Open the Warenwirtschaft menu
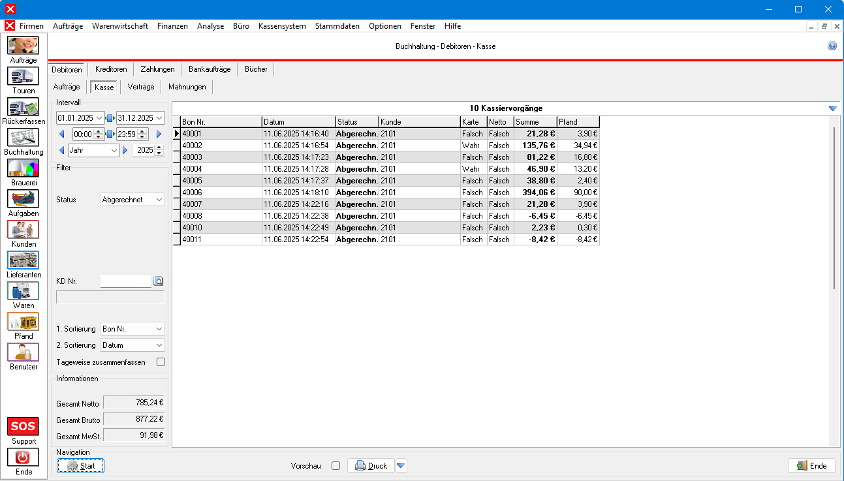This screenshot has width=844, height=481. pyautogui.click(x=120, y=26)
